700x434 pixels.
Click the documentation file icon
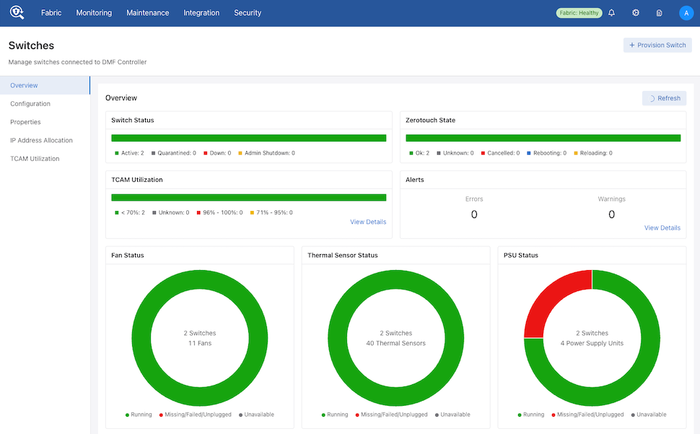(660, 13)
